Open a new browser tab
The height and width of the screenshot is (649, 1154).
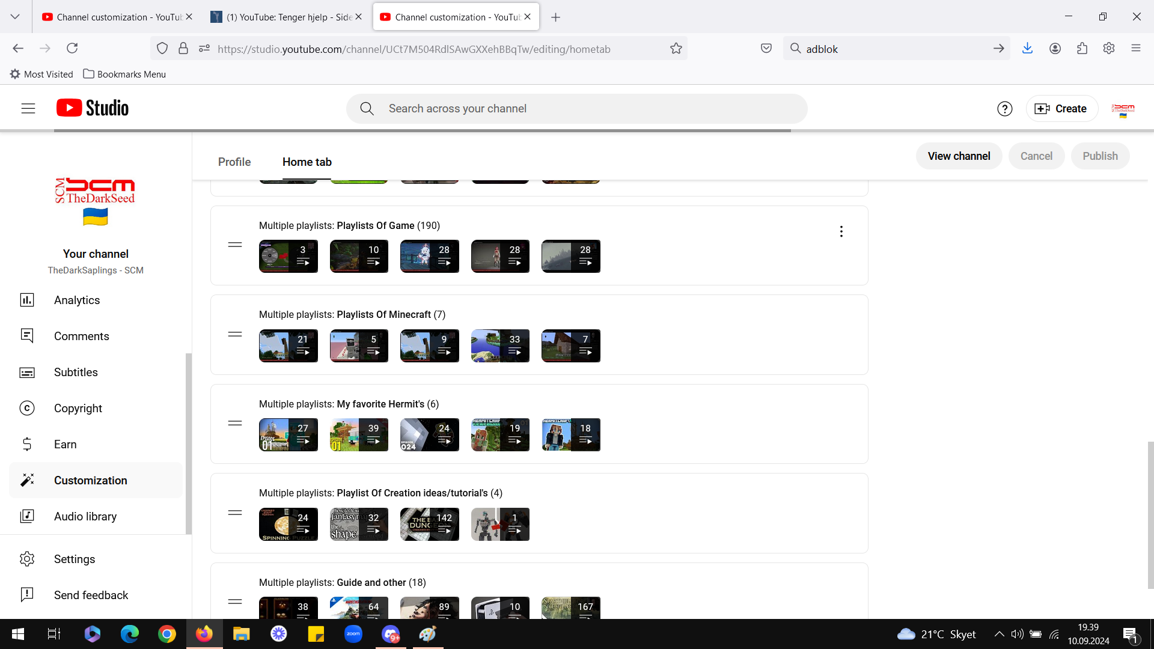(555, 17)
